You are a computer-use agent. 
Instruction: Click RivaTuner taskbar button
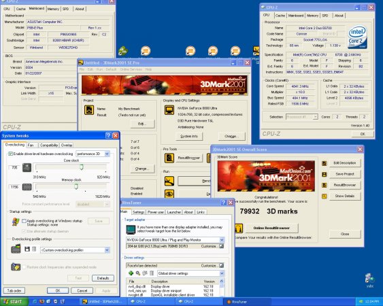247,302
